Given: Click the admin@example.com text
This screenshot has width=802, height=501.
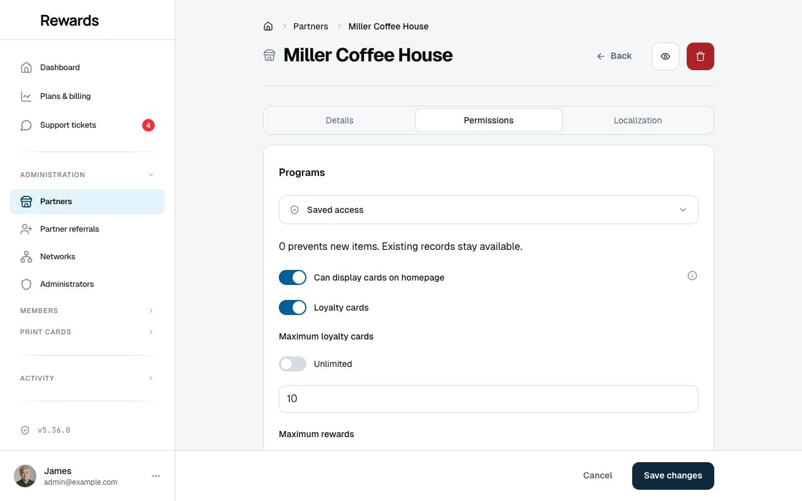Looking at the screenshot, I should (x=81, y=483).
